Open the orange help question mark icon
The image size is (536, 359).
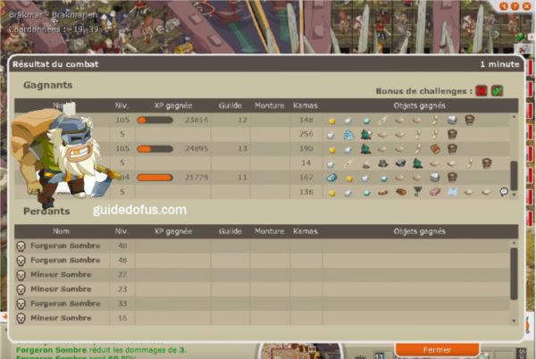515,6
